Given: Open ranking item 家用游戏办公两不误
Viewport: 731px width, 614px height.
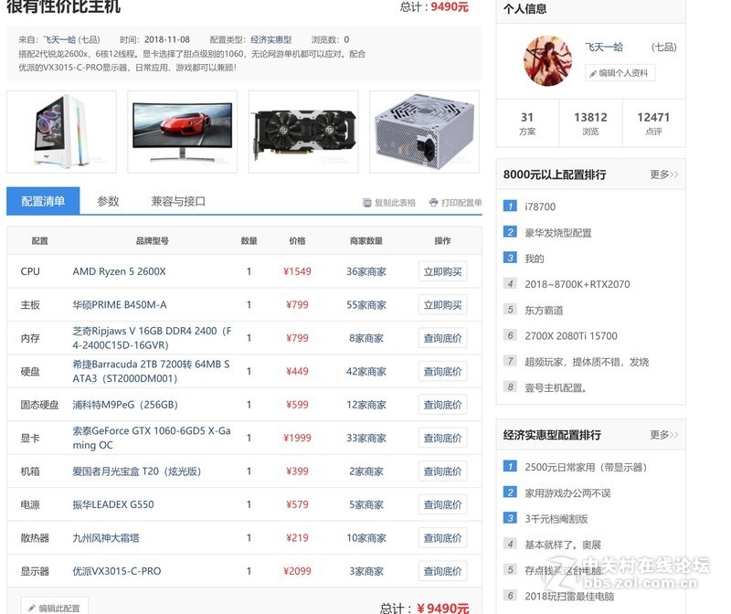Looking at the screenshot, I should click(567, 493).
